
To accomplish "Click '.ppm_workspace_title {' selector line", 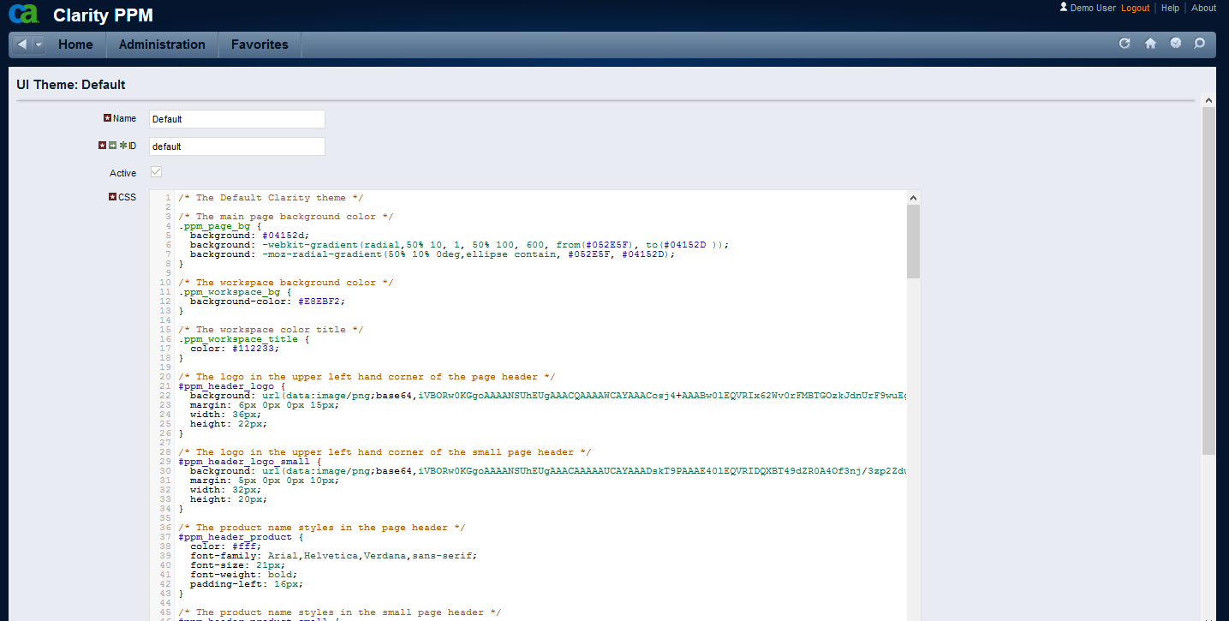I will click(x=244, y=339).
